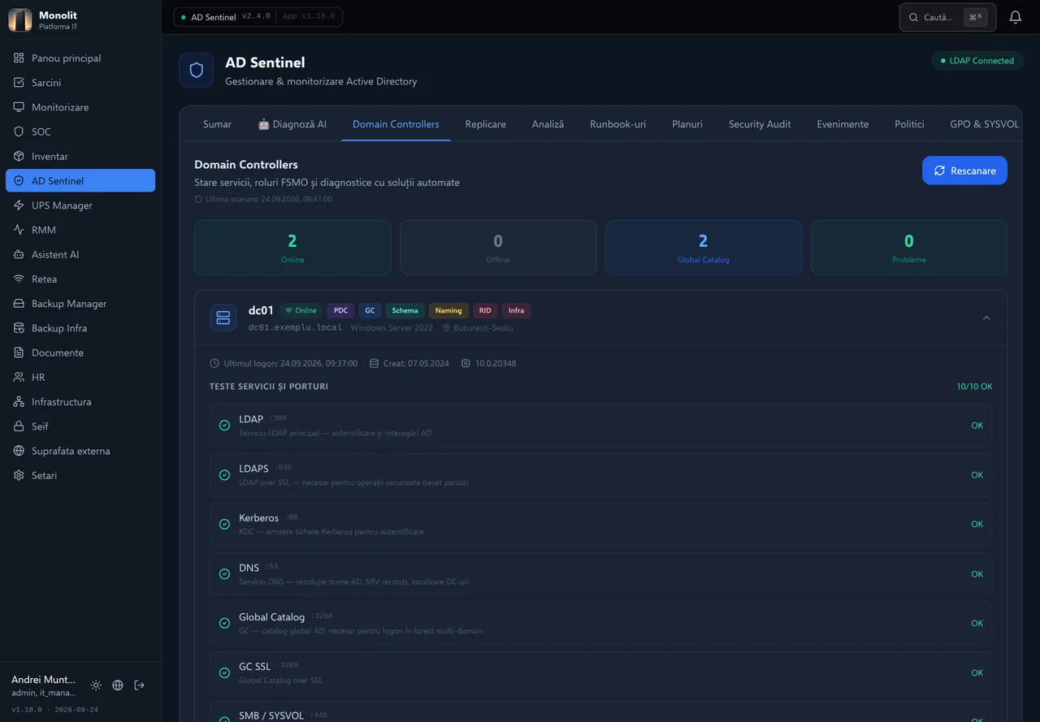Click the Probleme count card
Screen dimensions: 1040x722
coord(909,248)
